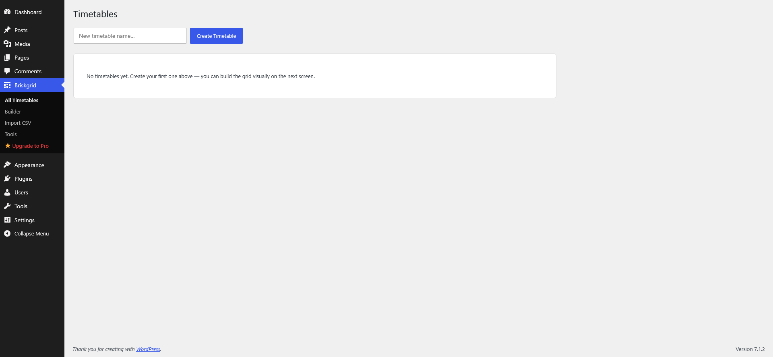Screen dimensions: 773x357
Task: Go to the Posts menu label
Action: coord(21,30)
